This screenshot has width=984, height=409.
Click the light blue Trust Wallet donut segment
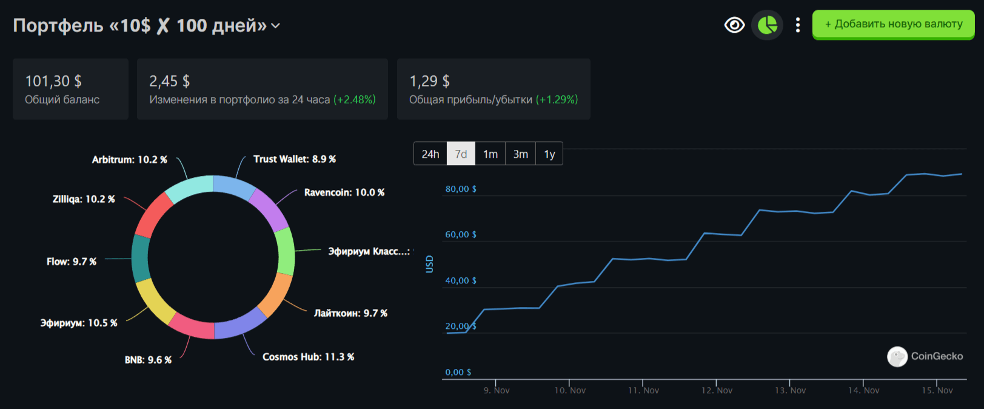(x=235, y=186)
